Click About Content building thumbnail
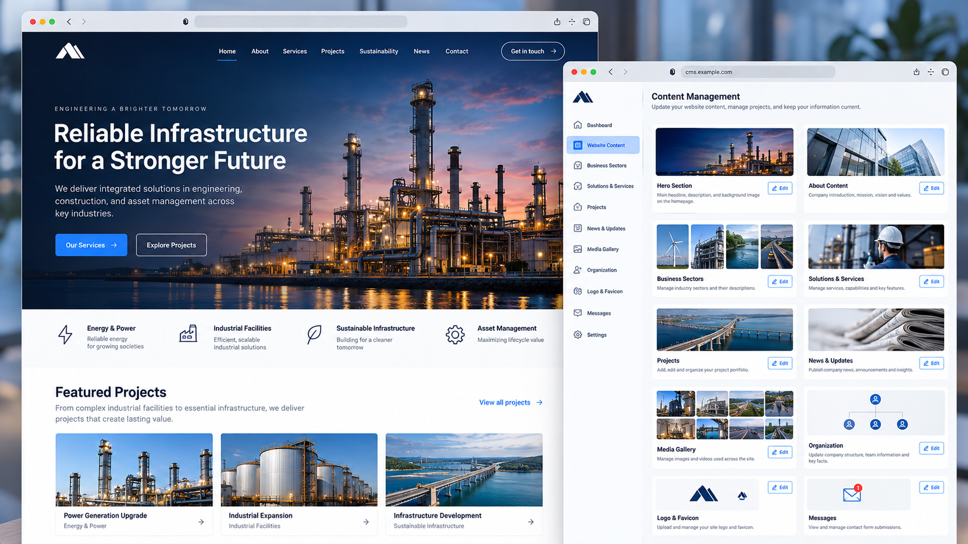The height and width of the screenshot is (544, 968). (x=876, y=152)
